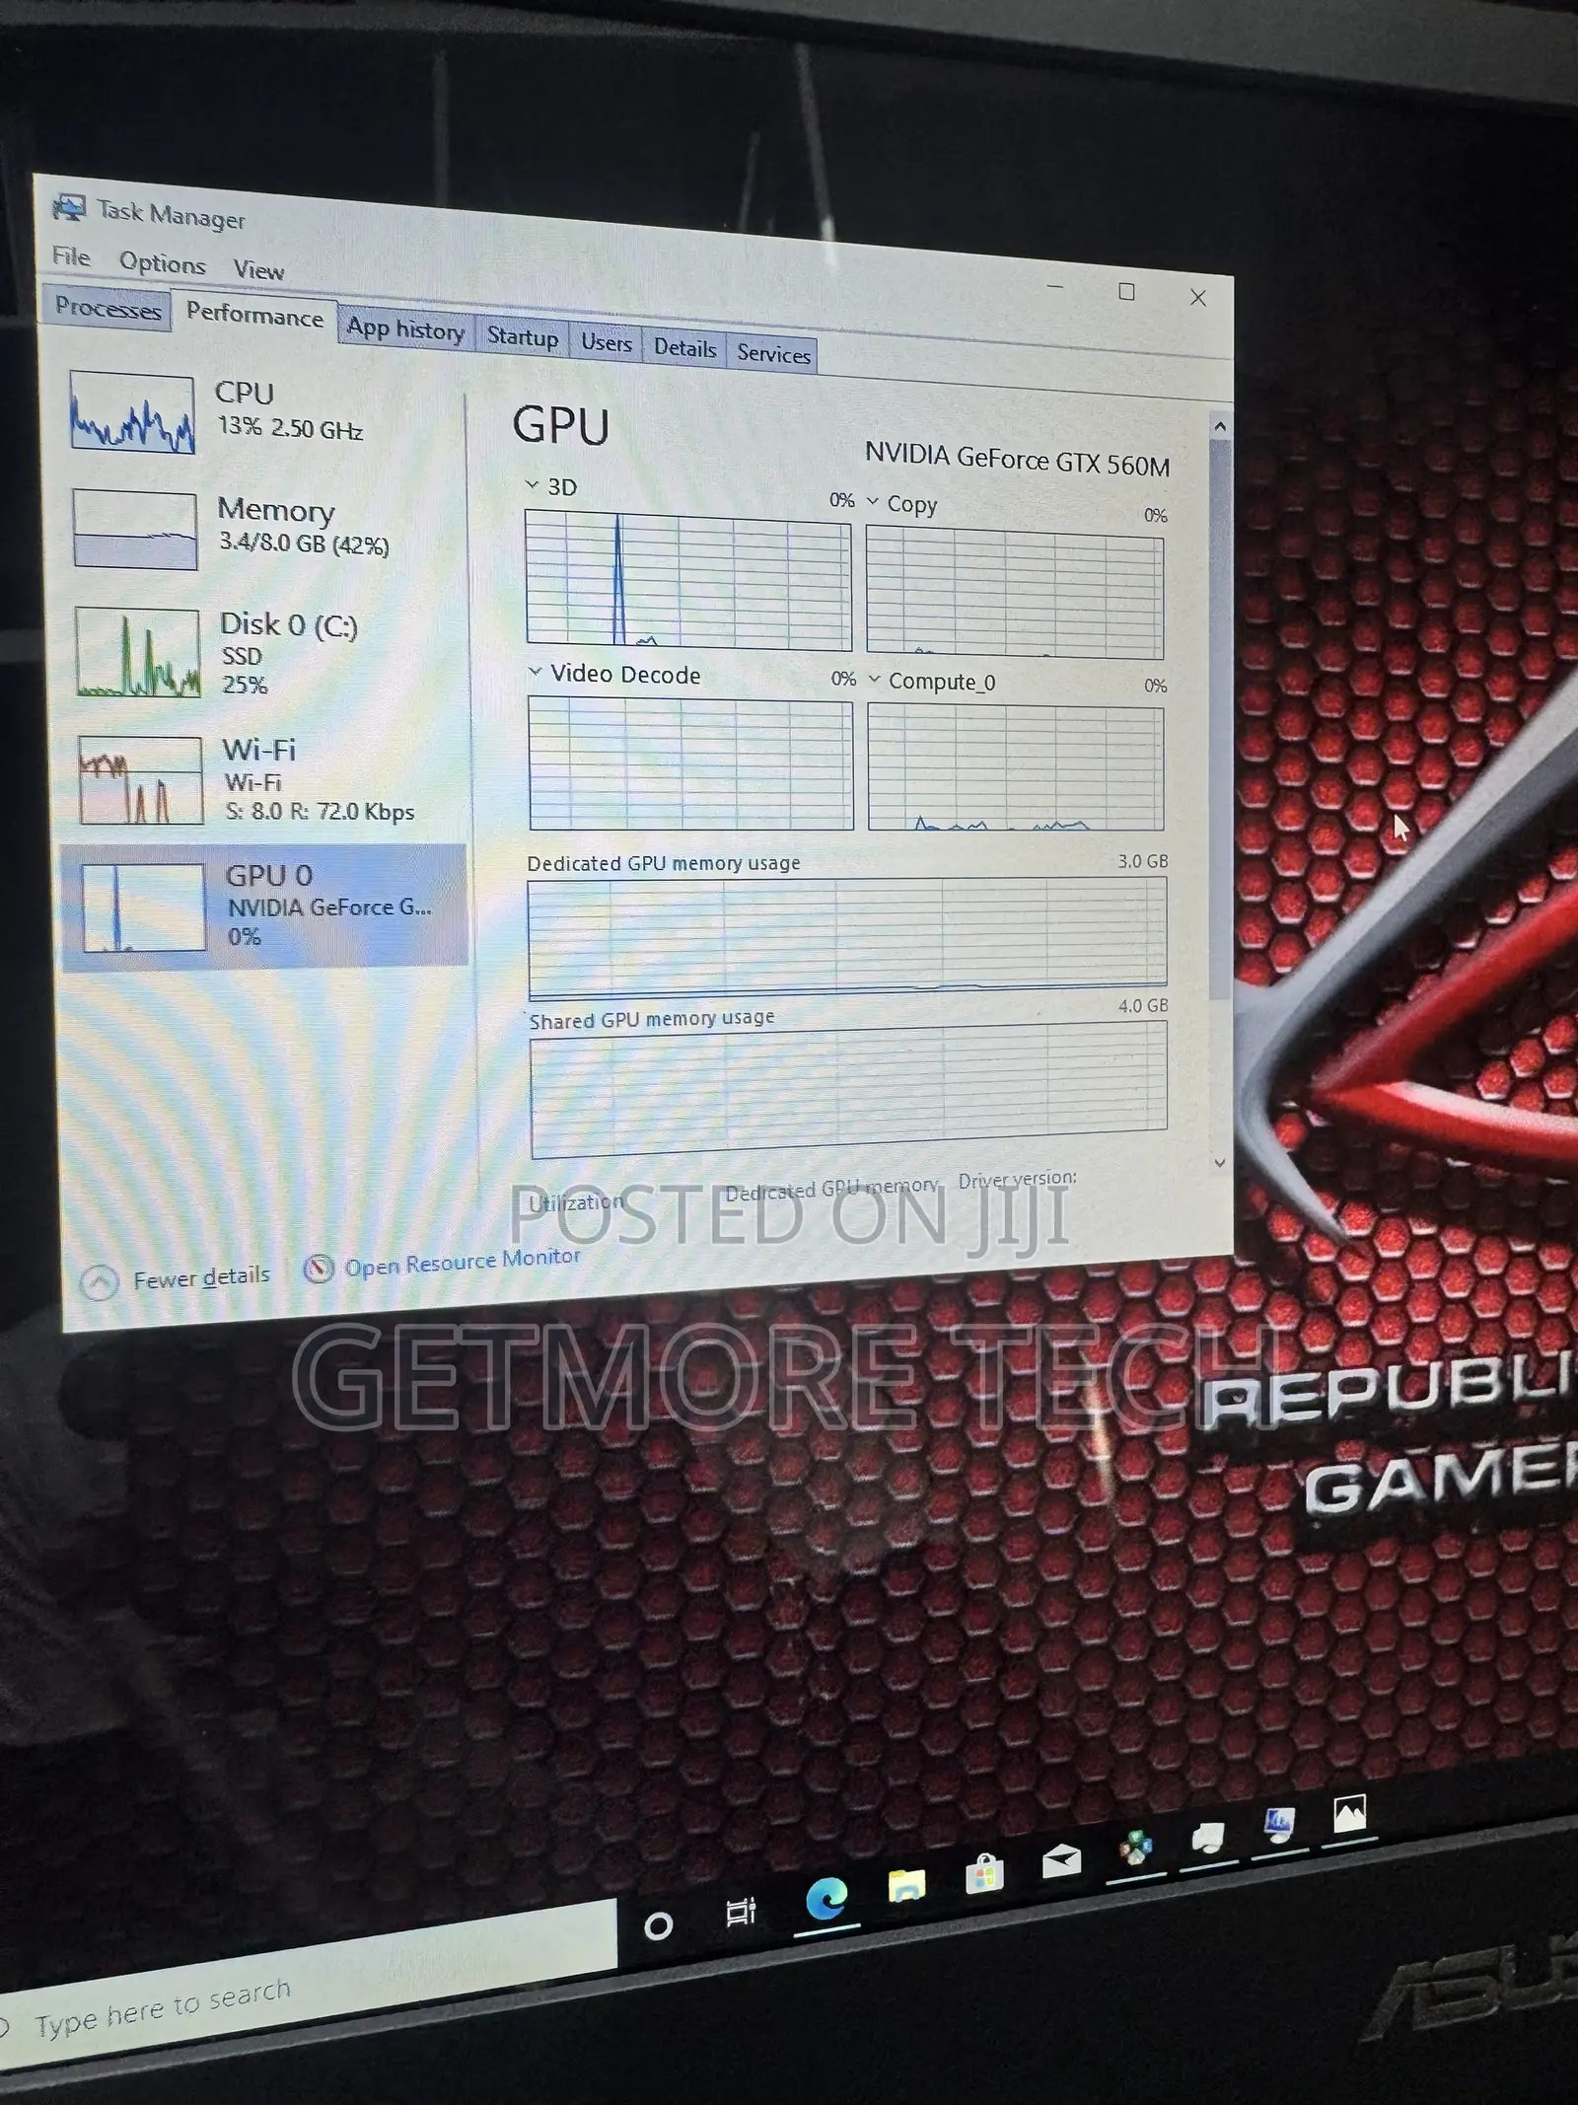Switch to the App history tab
The width and height of the screenshot is (1578, 2105).
click(405, 328)
